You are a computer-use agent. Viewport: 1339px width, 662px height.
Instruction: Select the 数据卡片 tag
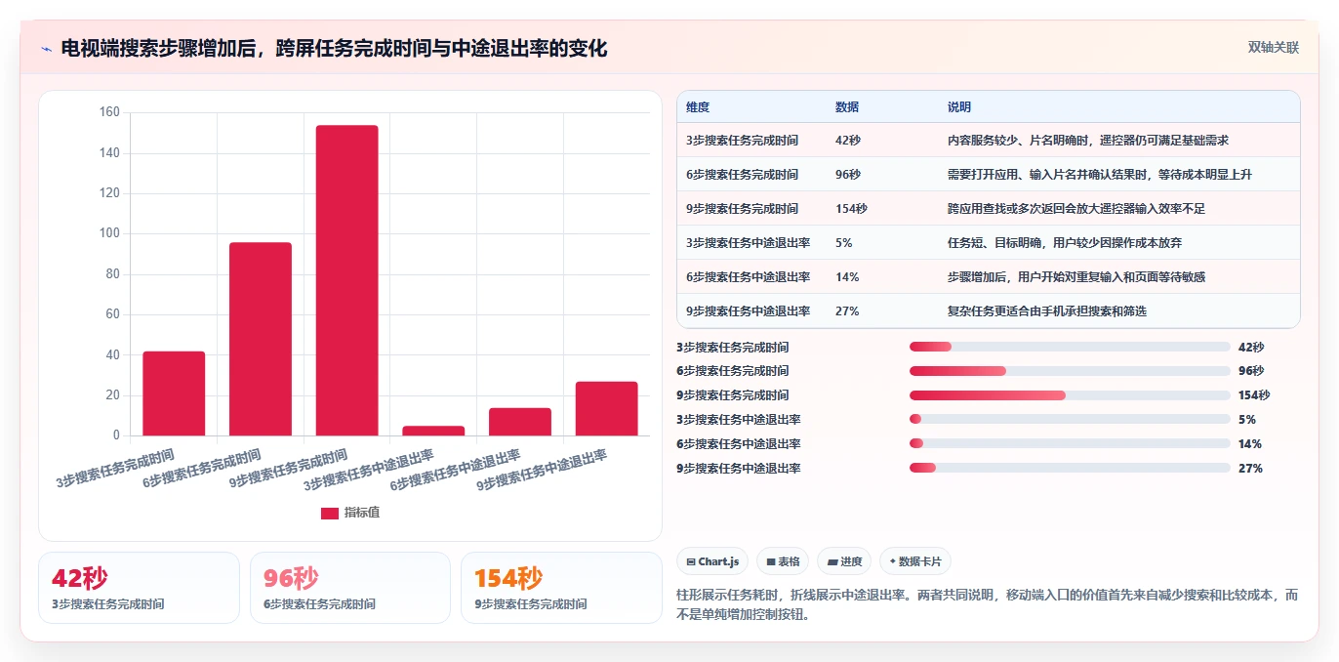coord(914,561)
